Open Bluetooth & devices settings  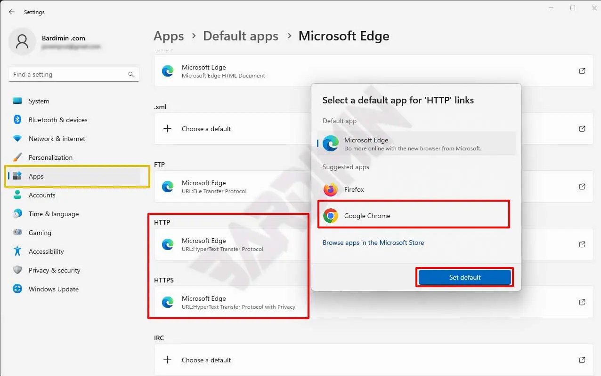coord(58,120)
